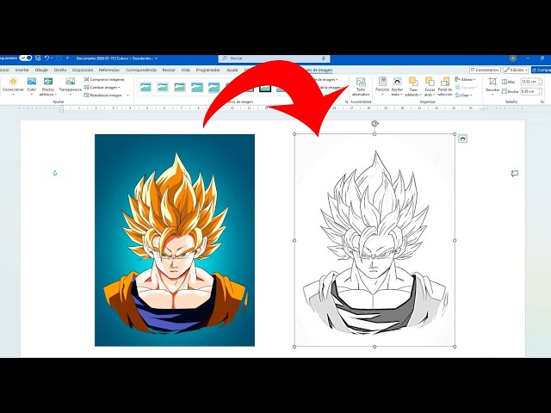The width and height of the screenshot is (551, 413).
Task: Select the third picture style thumbnail
Action: 180,87
